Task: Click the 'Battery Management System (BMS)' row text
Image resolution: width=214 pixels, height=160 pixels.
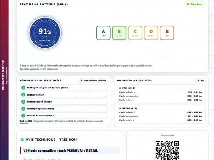Action: pyautogui.click(x=47, y=88)
